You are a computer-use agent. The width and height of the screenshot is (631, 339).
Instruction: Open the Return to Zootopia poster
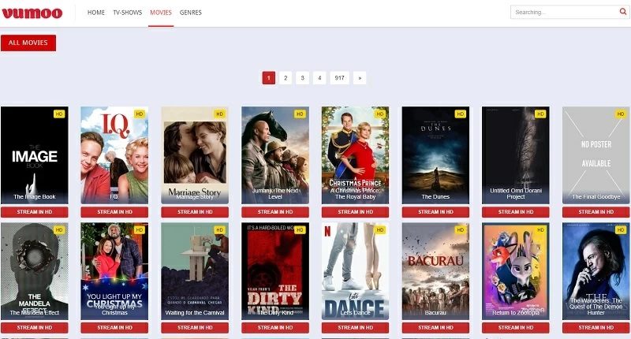click(x=516, y=271)
